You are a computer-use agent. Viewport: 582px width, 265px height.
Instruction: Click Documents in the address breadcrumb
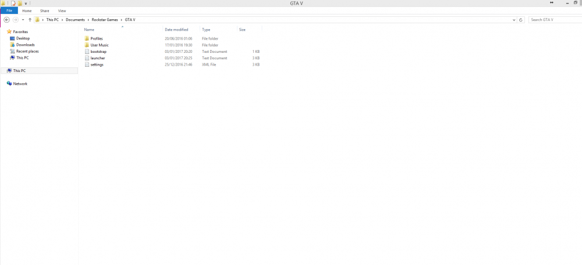click(x=75, y=20)
